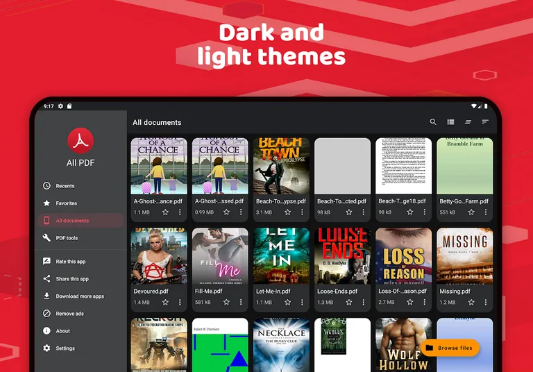The width and height of the screenshot is (533, 372).
Task: Open Recents in the sidebar
Action: (81, 186)
